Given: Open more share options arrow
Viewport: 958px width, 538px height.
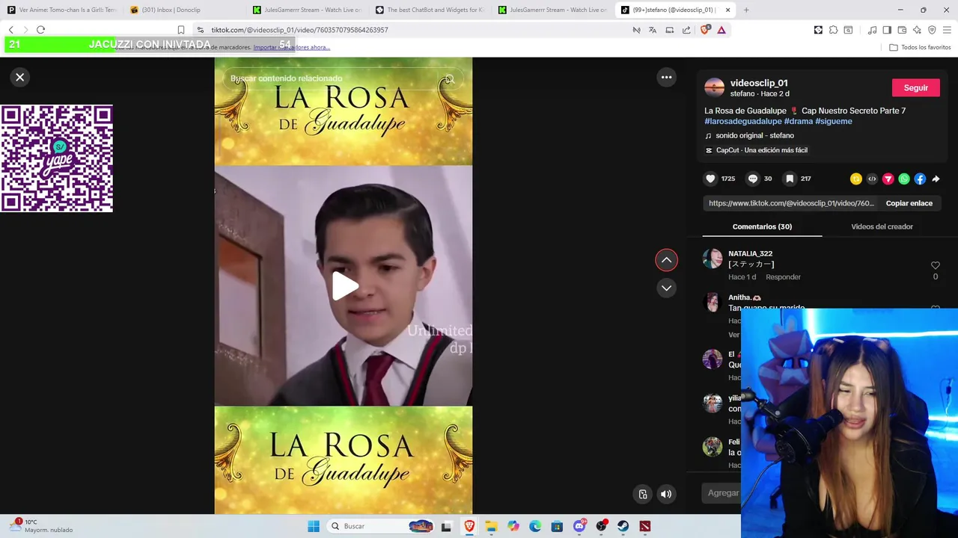Looking at the screenshot, I should pyautogui.click(x=936, y=179).
